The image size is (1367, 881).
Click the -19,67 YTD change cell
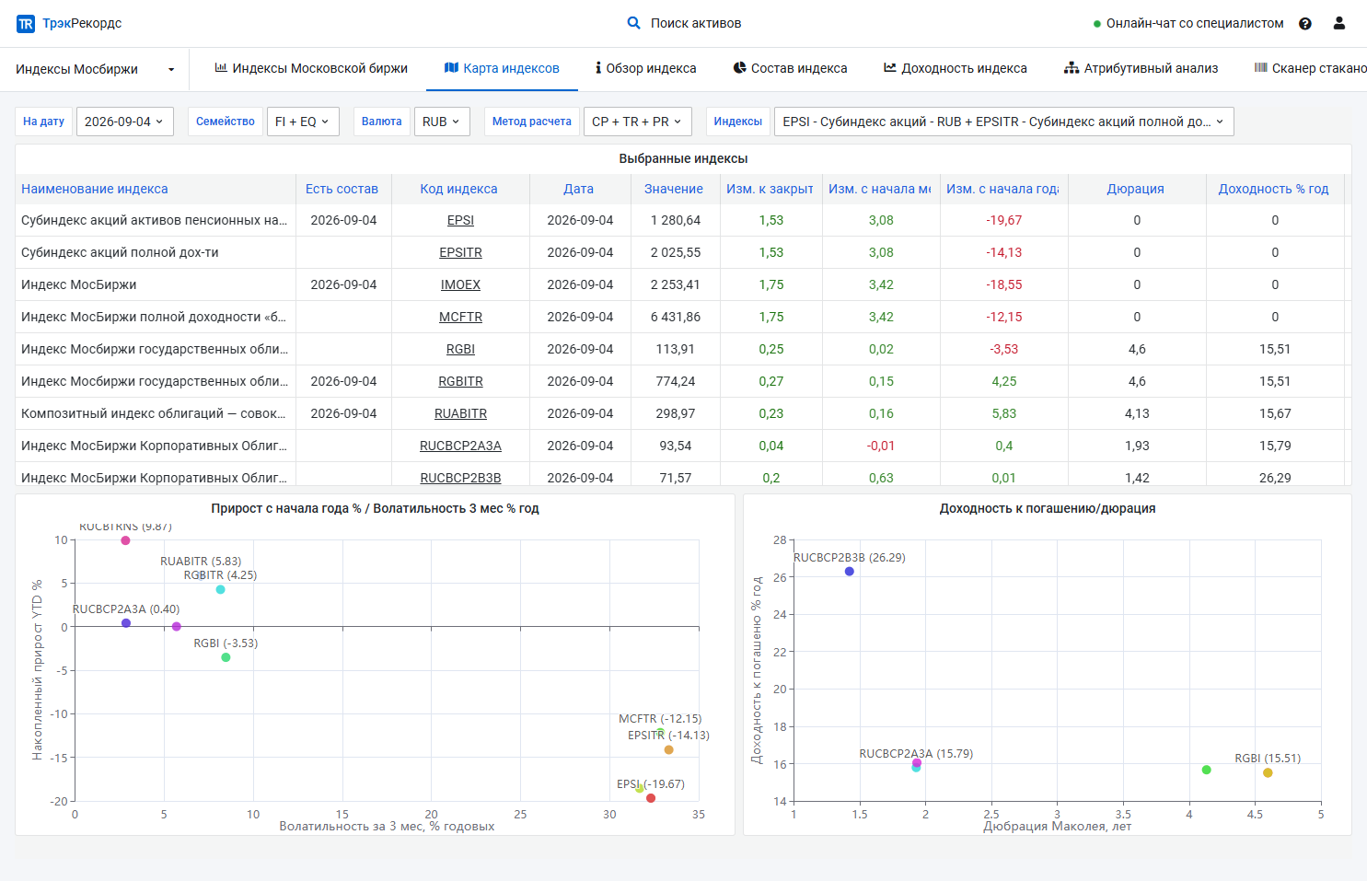click(1003, 220)
